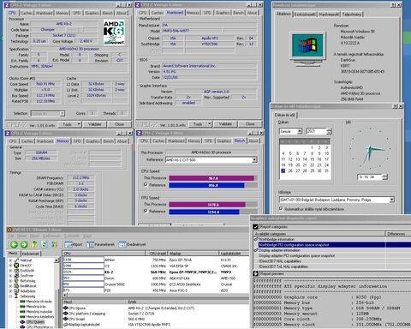Toggle FPU Speed Reference checkbox in Bench

click(x=146, y=211)
